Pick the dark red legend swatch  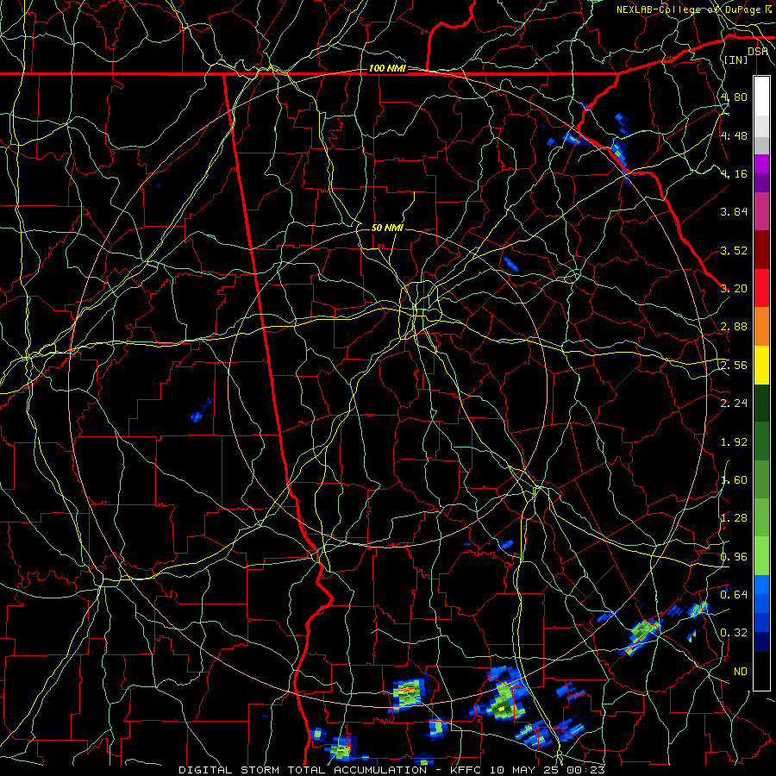click(x=761, y=250)
